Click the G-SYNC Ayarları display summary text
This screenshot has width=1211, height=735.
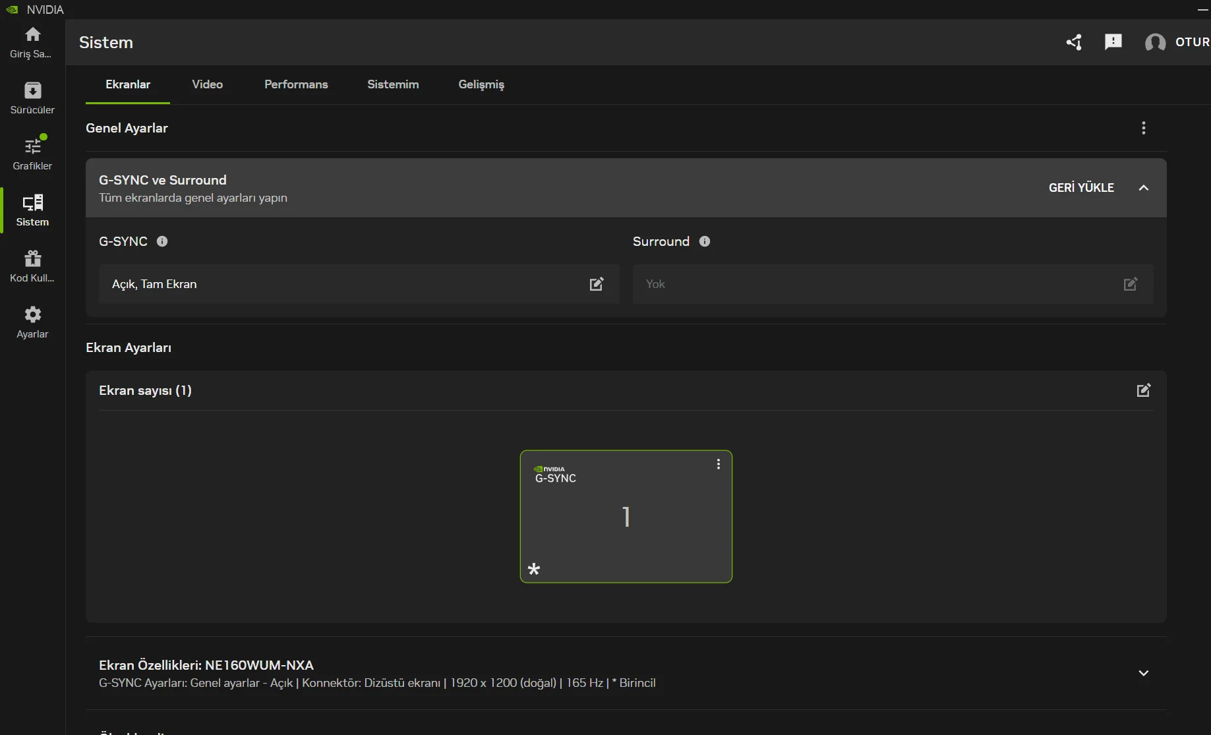377,683
